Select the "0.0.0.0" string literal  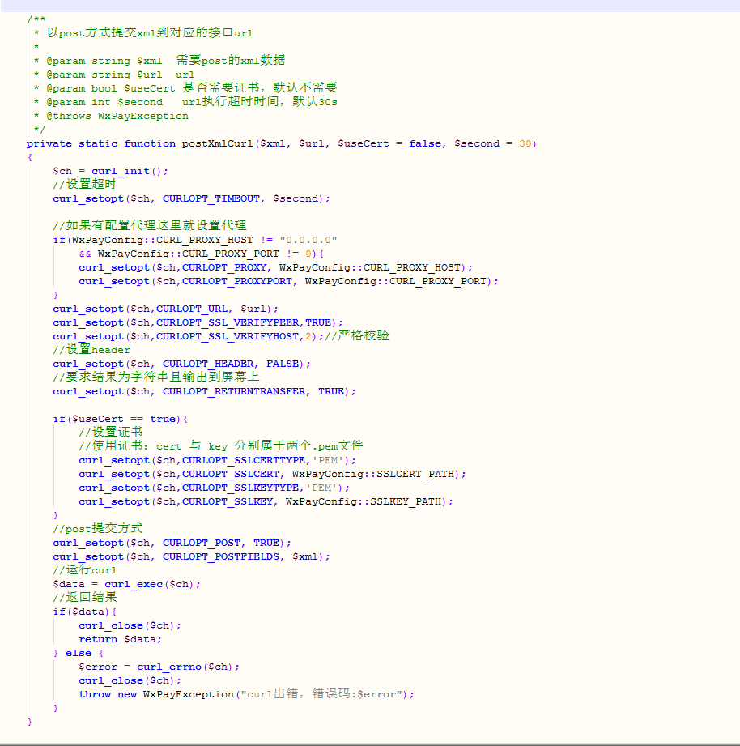click(x=308, y=240)
